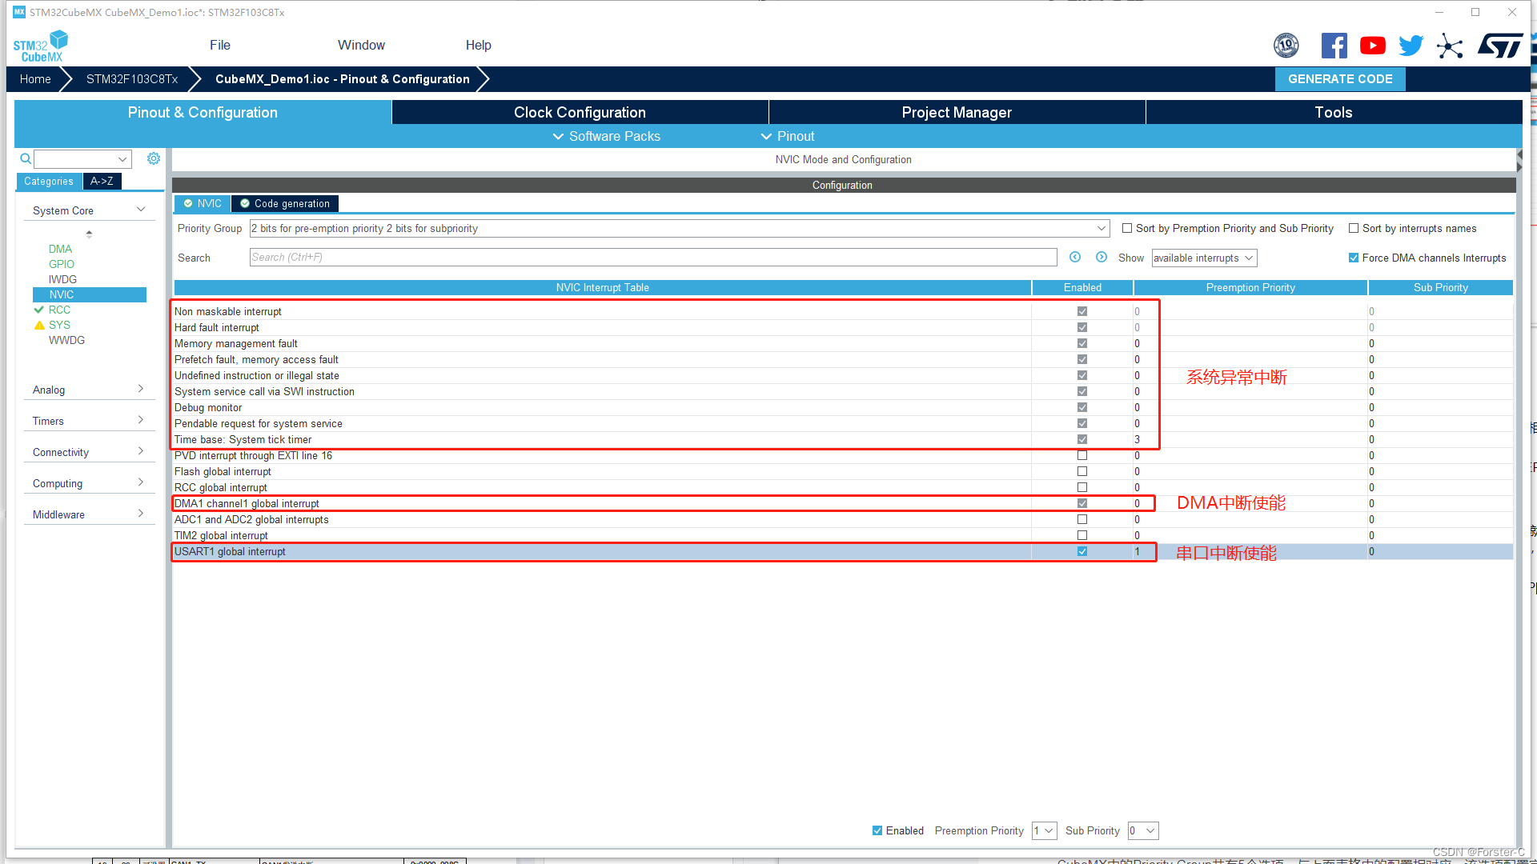The height and width of the screenshot is (864, 1537).
Task: Go to Home breadcrumb
Action: coord(35,78)
